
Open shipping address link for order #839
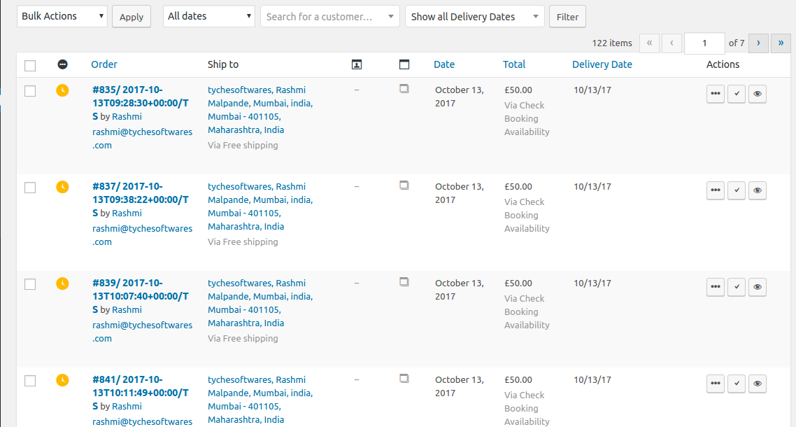(260, 303)
